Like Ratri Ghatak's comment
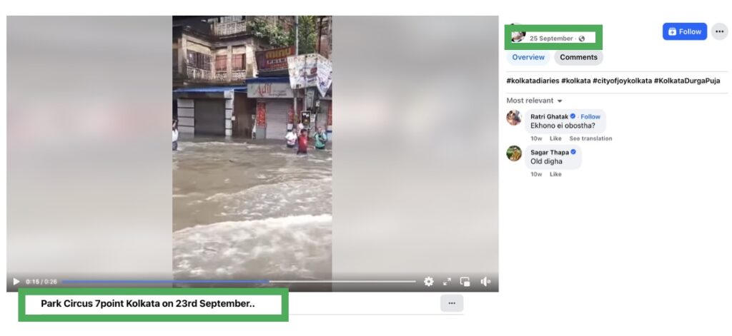 555,138
